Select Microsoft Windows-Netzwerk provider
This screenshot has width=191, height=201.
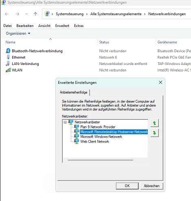coord(101,137)
